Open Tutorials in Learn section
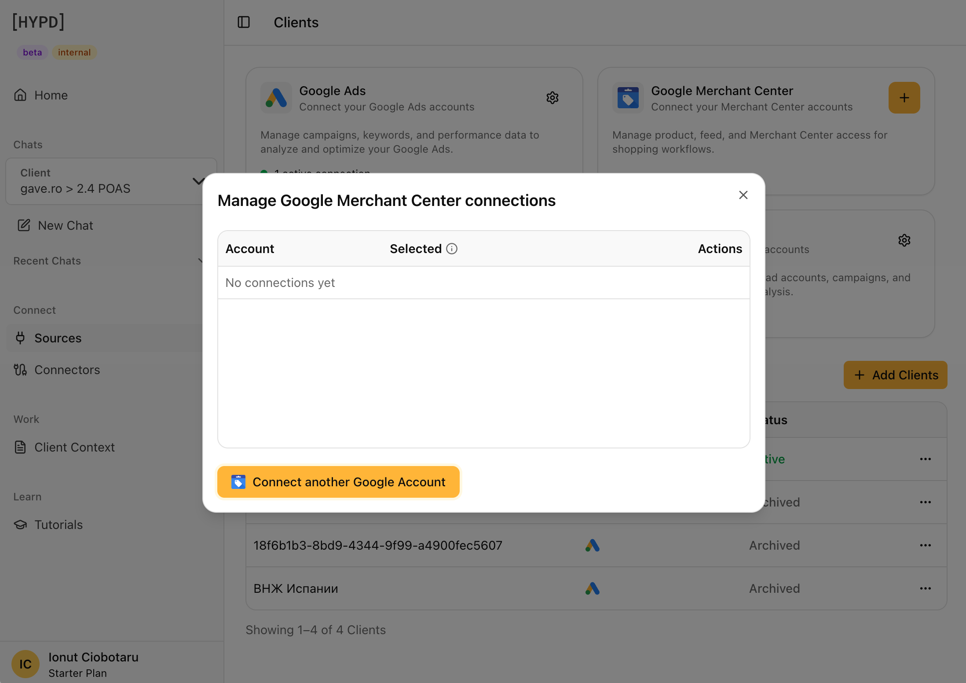966x683 pixels. pos(59,525)
